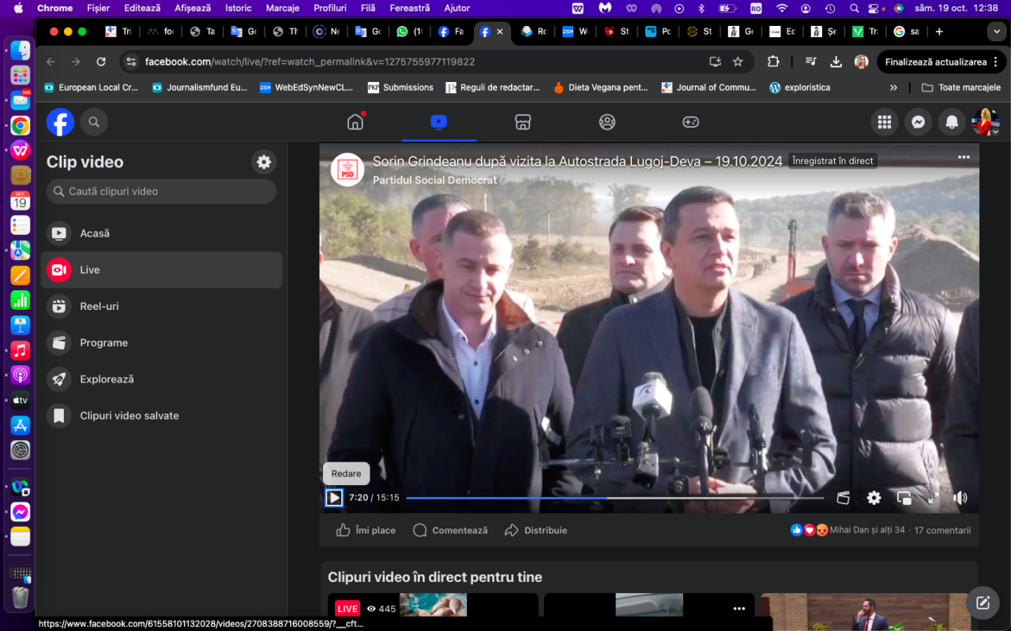Open Chrome media controls icon
The width and height of the screenshot is (1011, 631).
pos(811,62)
